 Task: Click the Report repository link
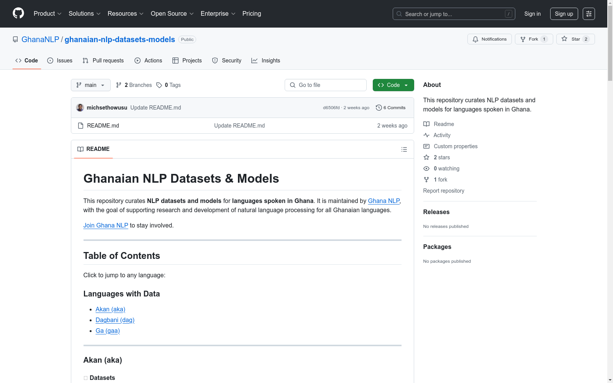[444, 191]
